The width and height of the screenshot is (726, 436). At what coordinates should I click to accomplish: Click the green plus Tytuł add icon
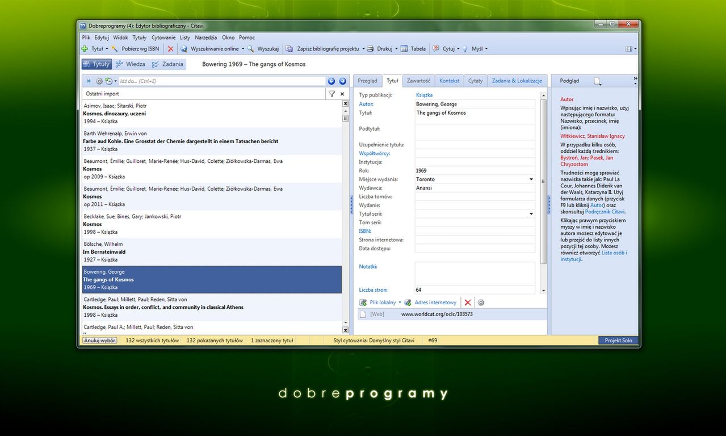coord(85,49)
